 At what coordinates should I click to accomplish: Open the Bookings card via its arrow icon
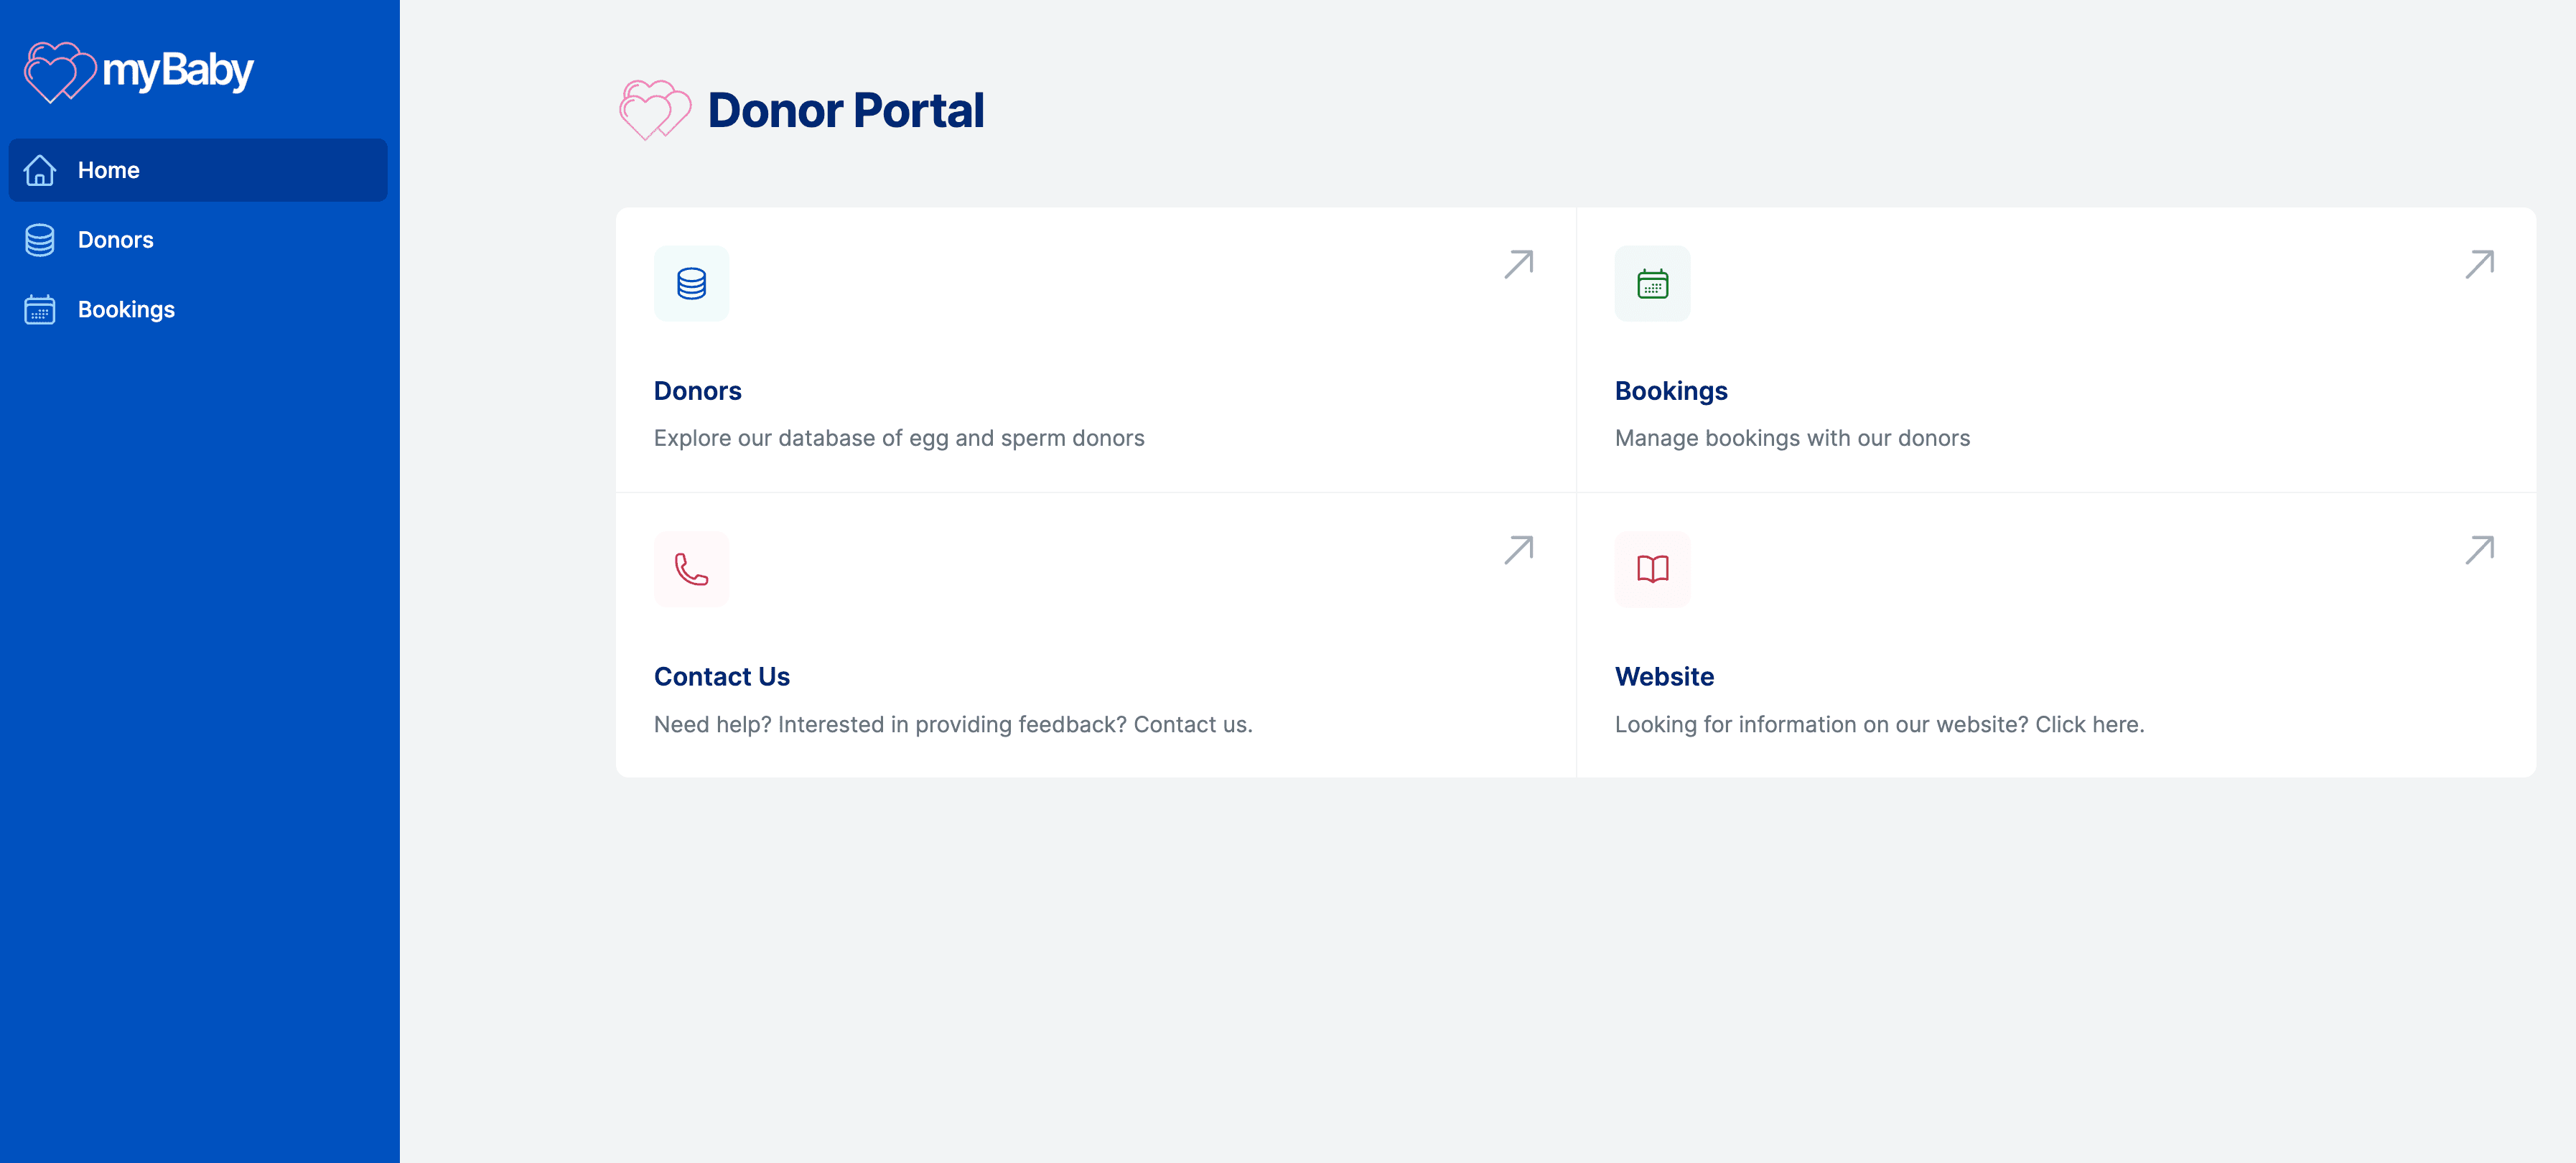pyautogui.click(x=2479, y=265)
